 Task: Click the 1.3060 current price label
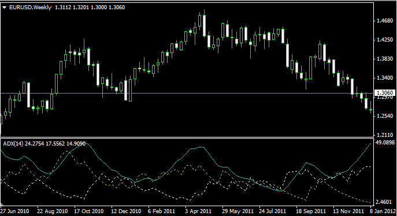tap(385, 93)
